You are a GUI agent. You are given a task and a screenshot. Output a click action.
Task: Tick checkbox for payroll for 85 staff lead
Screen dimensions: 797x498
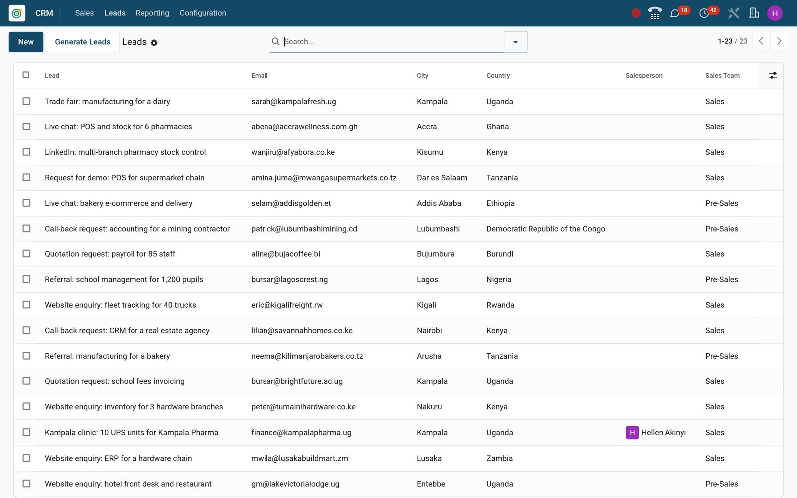point(26,254)
